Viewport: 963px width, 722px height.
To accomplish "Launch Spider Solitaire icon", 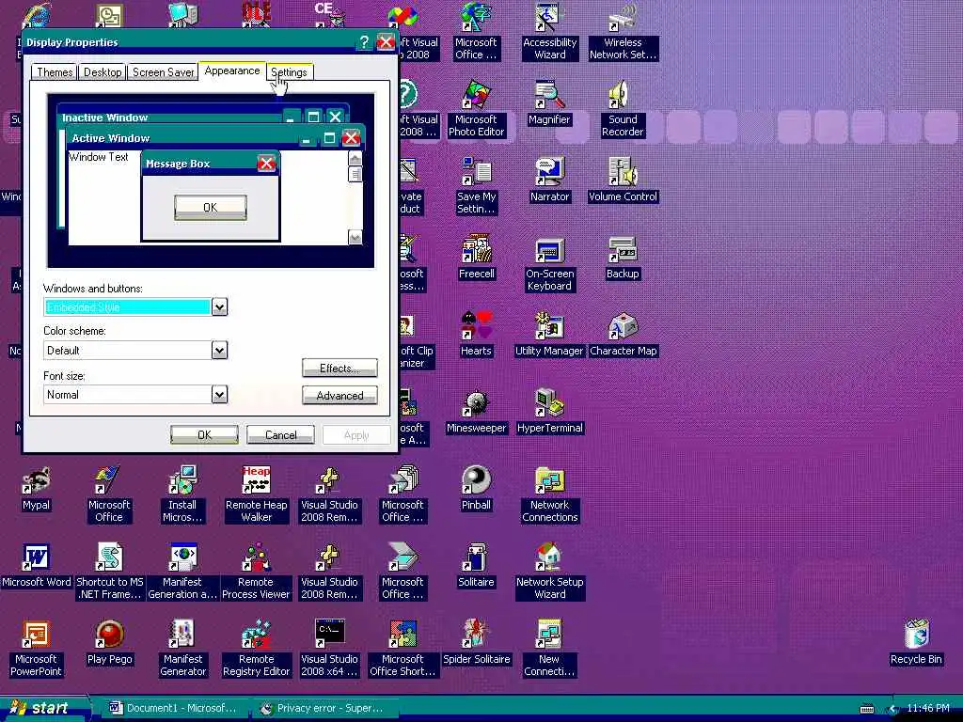I will click(x=476, y=643).
